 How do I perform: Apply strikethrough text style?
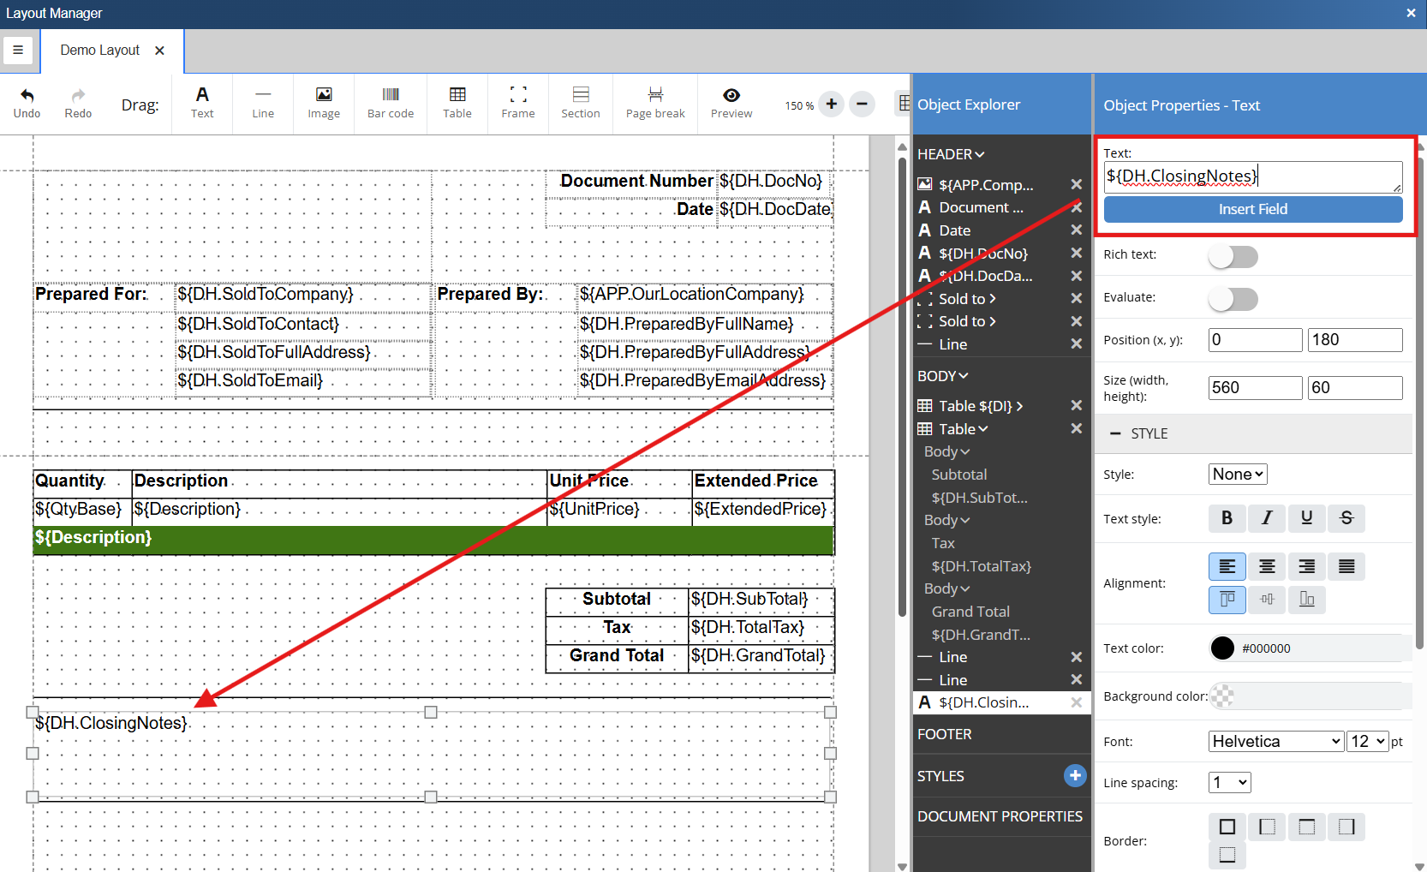click(x=1346, y=518)
